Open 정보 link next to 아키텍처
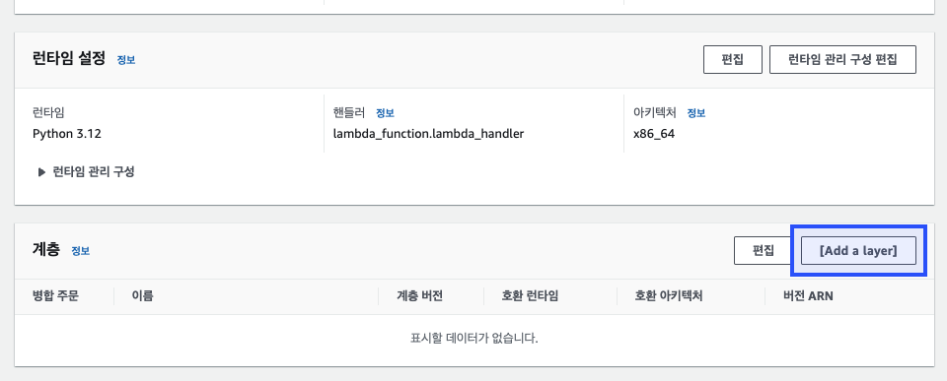 pyautogui.click(x=695, y=113)
